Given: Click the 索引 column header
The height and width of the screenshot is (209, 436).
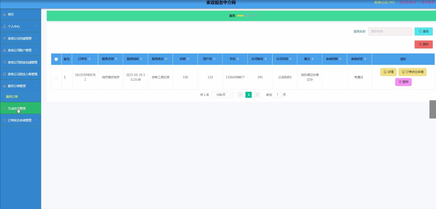Looking at the screenshot, I should click(x=67, y=59).
